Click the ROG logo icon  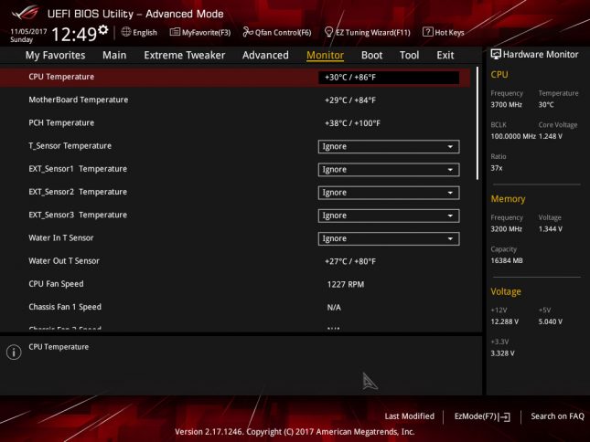(25, 13)
